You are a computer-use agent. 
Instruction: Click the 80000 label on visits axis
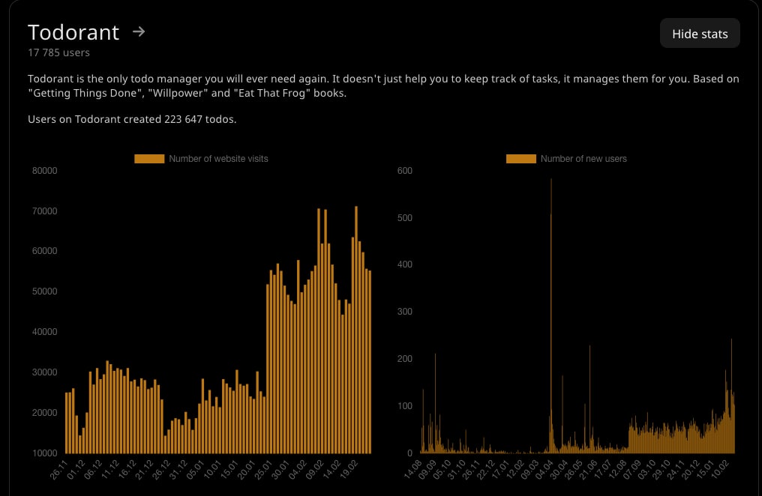45,171
